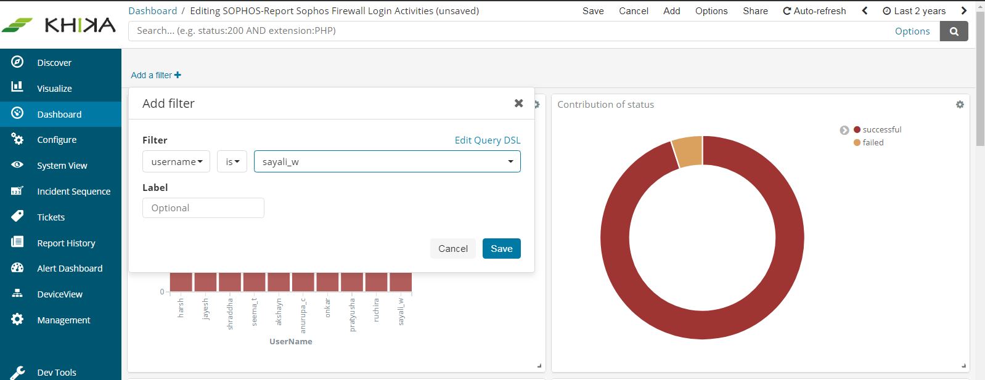Image resolution: width=985 pixels, height=380 pixels.
Task: Open Management in the sidebar
Action: click(63, 320)
